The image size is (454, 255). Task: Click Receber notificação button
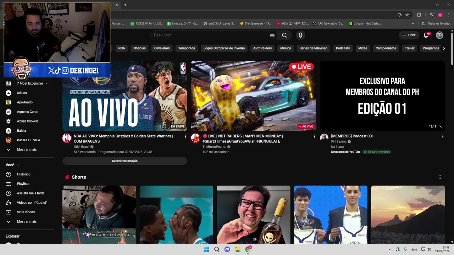point(125,161)
